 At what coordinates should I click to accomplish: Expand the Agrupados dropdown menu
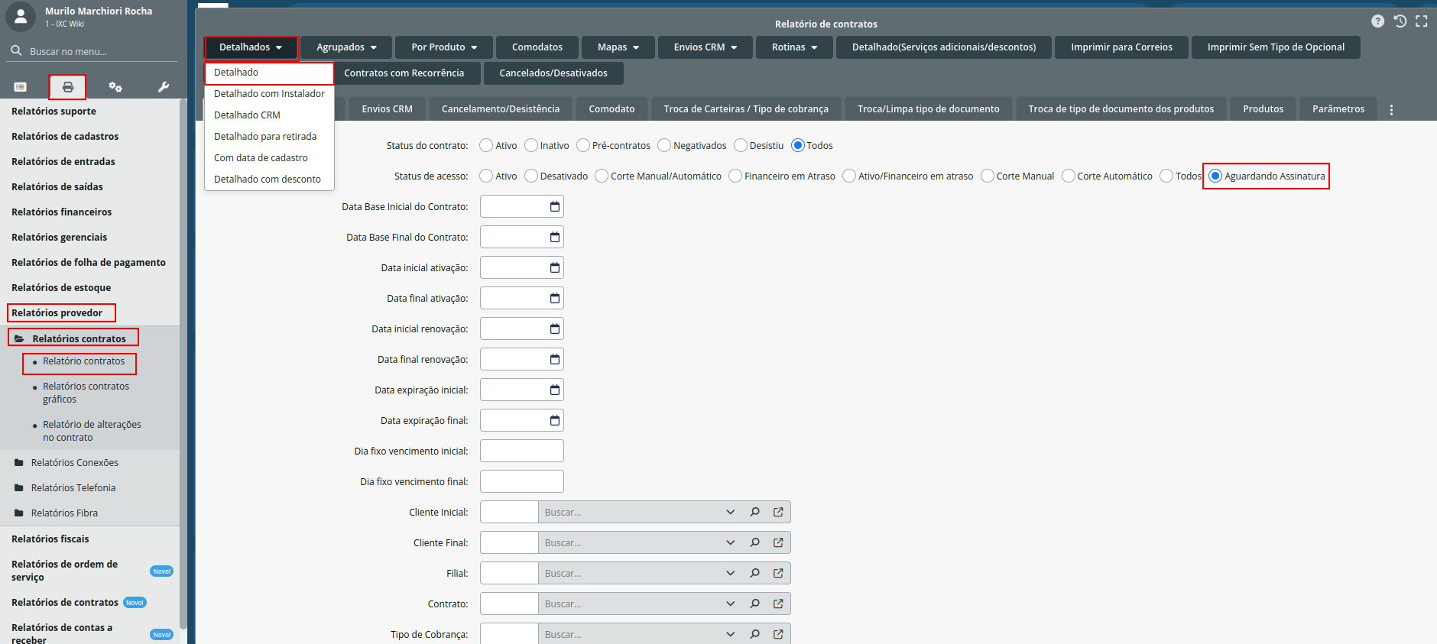point(346,47)
